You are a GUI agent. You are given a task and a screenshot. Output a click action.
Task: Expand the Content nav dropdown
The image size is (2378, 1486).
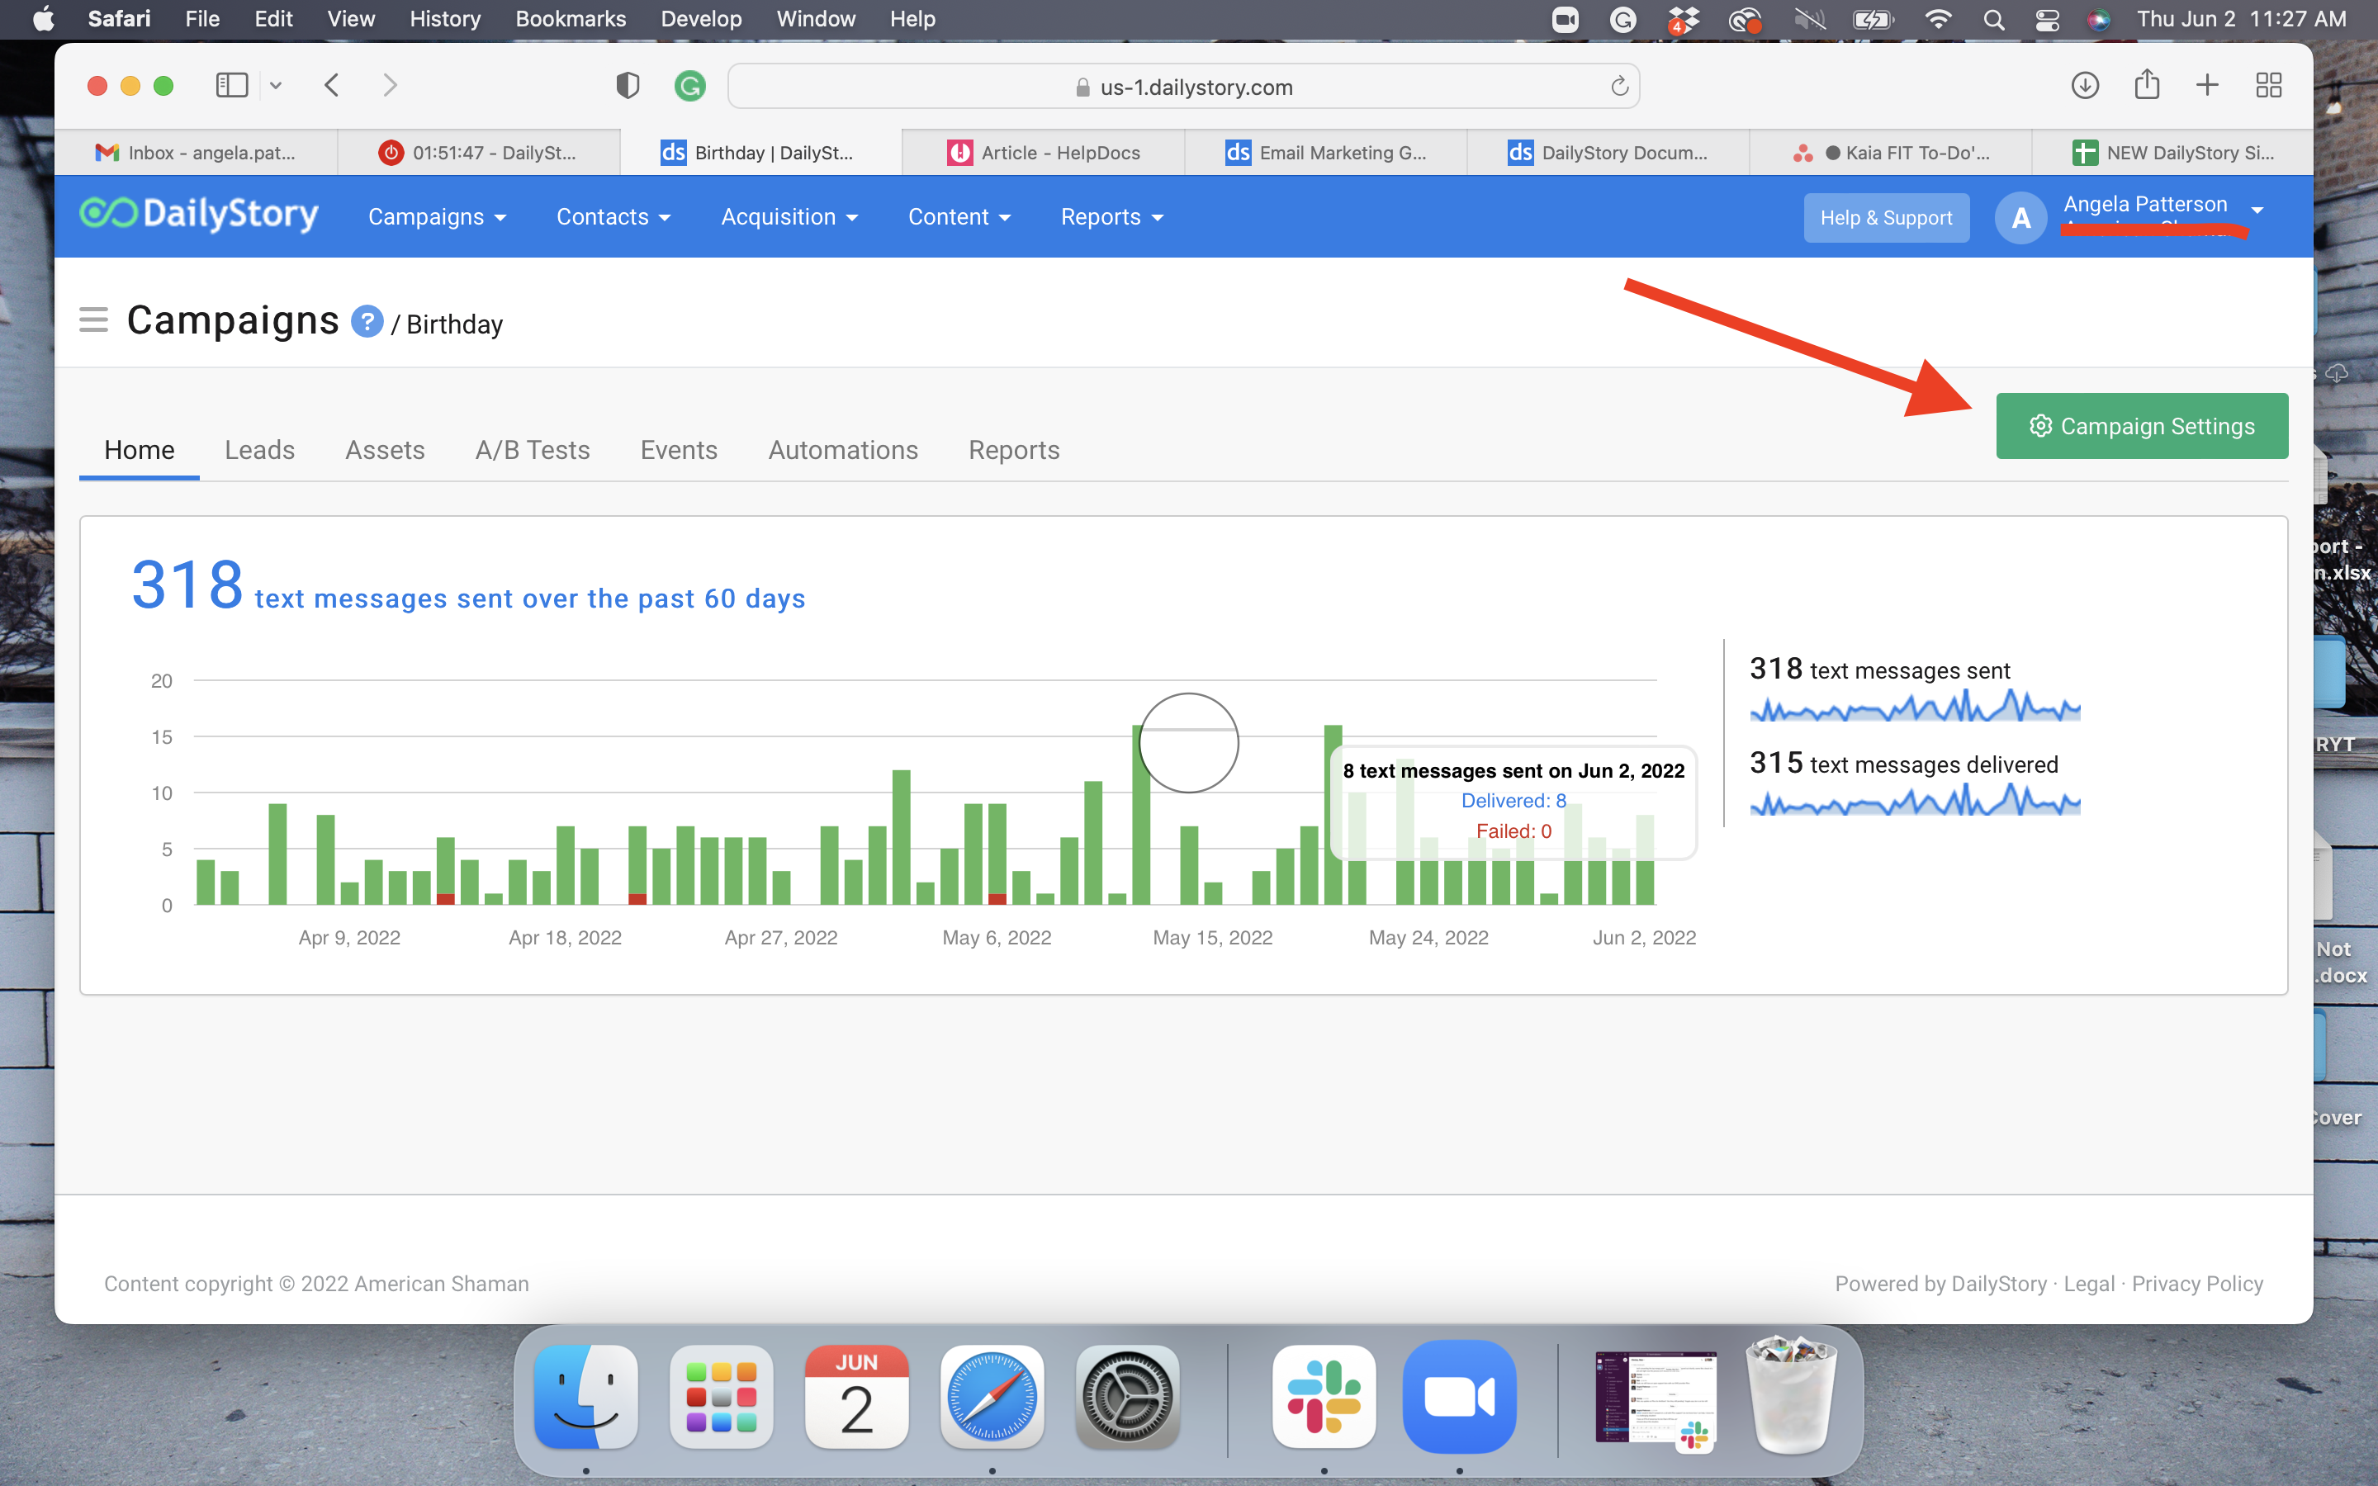(x=959, y=217)
